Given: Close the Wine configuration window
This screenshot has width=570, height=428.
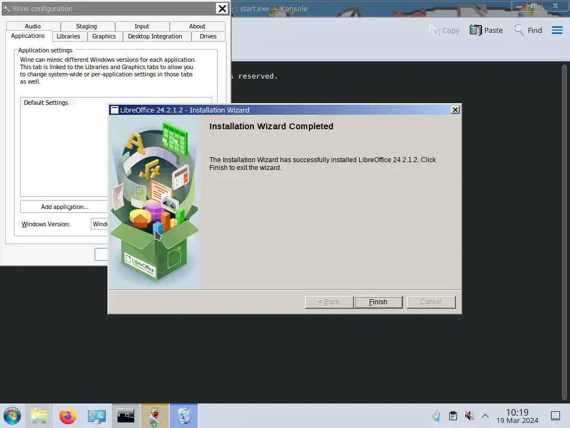Looking at the screenshot, I should coord(222,8).
